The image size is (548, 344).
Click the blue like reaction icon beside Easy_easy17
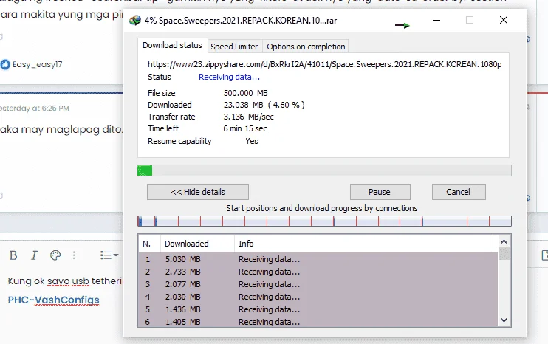[x=5, y=65]
